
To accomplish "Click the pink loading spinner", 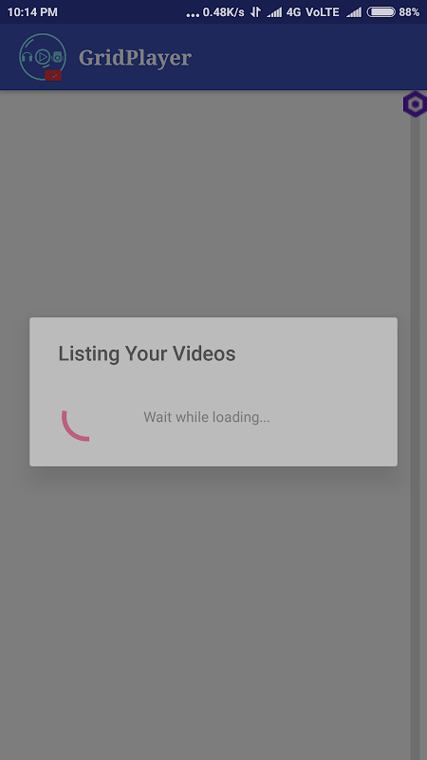I will click(76, 425).
